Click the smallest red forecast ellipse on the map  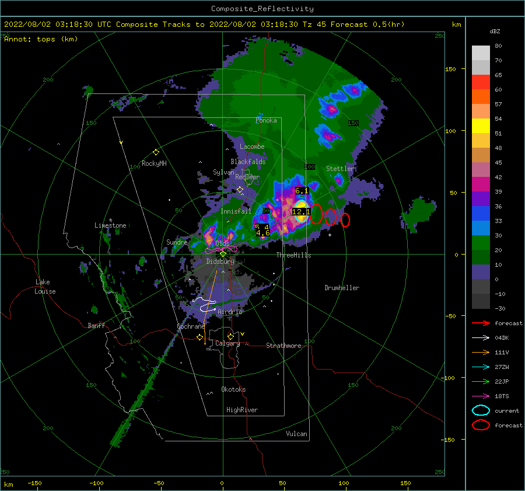[x=345, y=220]
